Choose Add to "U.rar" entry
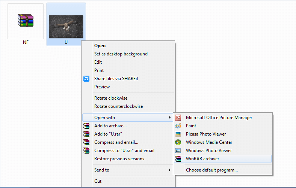 (108, 134)
